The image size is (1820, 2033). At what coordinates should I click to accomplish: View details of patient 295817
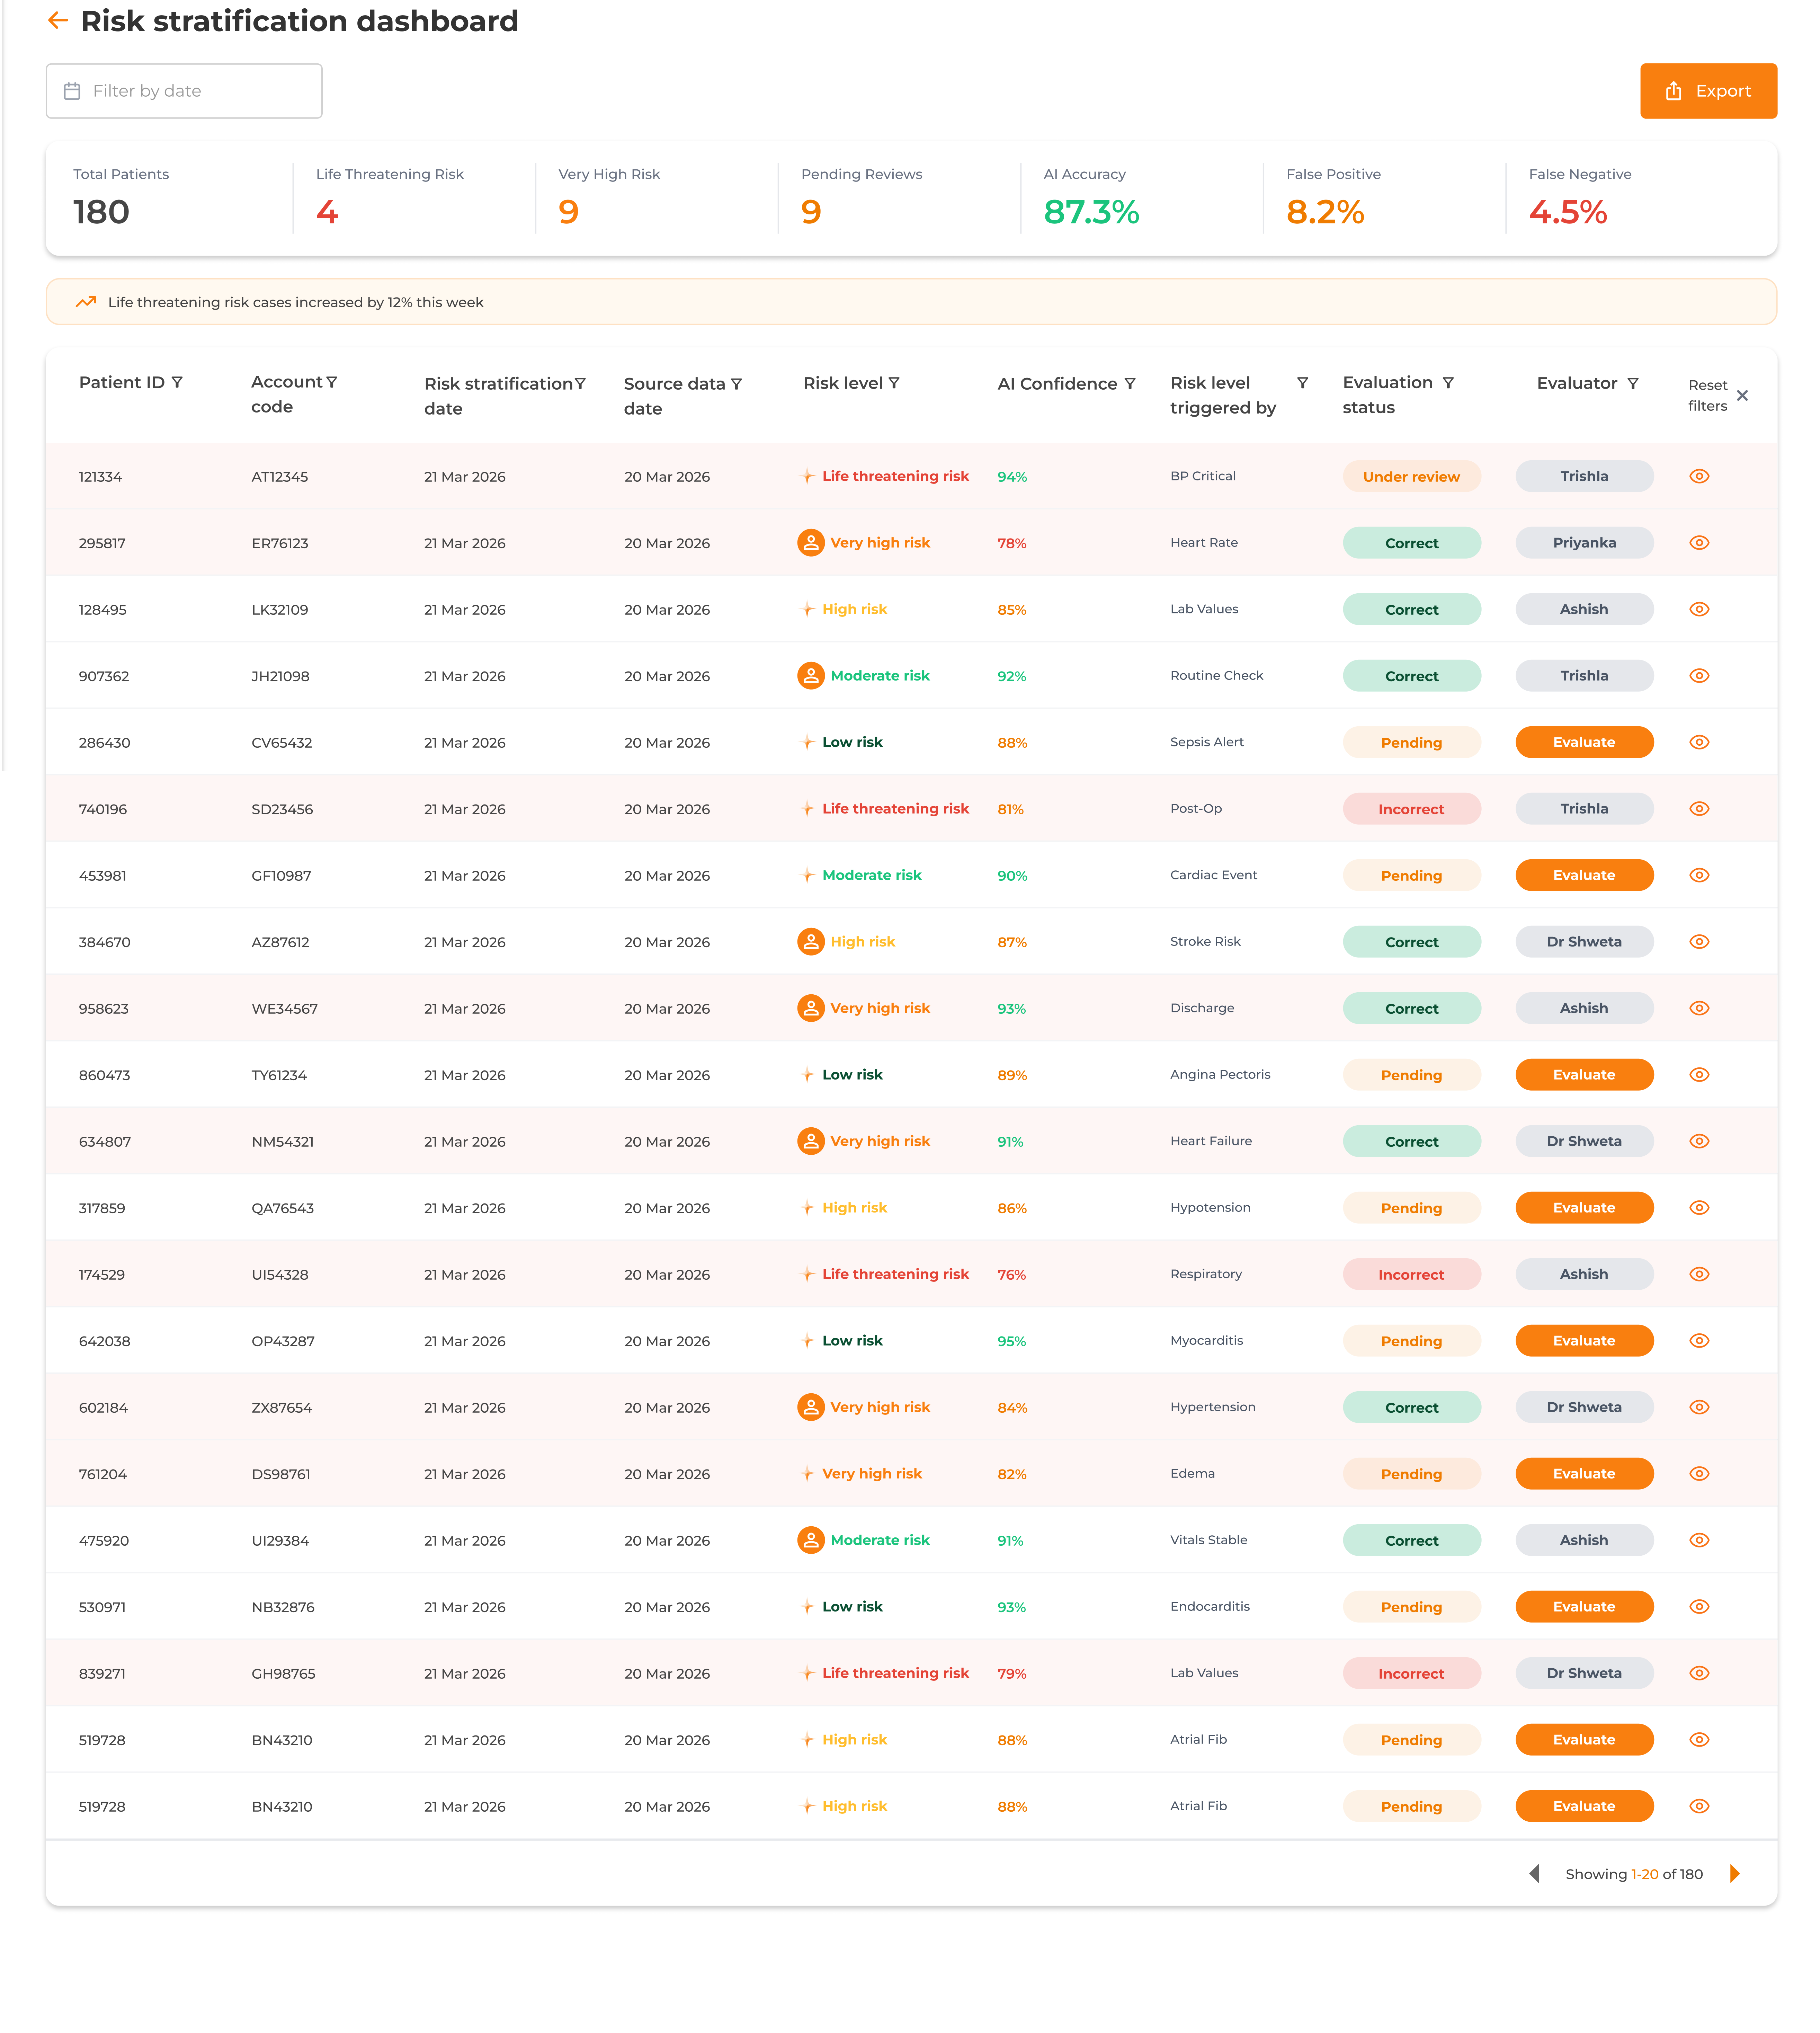coord(1699,543)
